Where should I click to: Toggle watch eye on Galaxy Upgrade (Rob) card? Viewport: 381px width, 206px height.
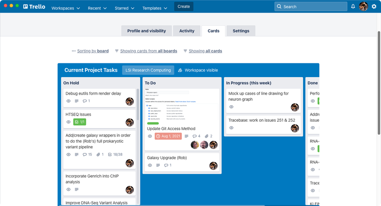(x=150, y=165)
